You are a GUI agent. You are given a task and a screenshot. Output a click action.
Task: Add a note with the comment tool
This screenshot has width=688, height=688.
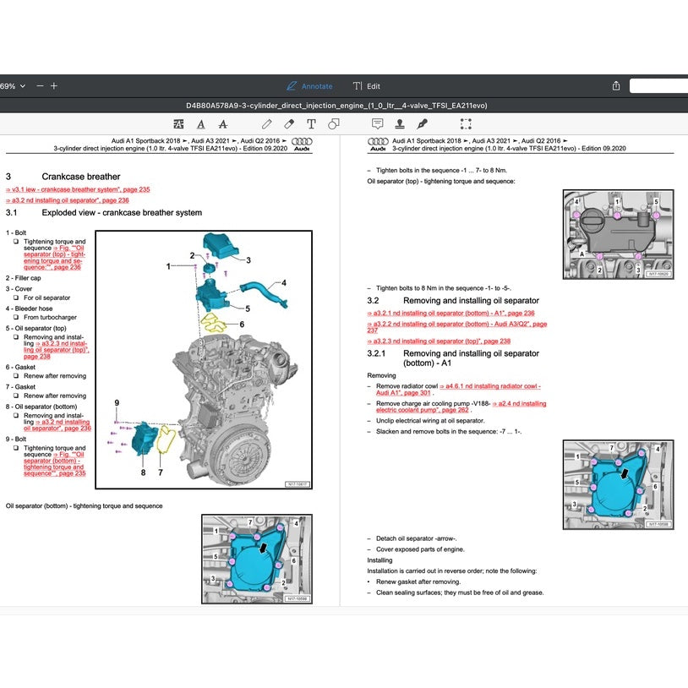378,123
